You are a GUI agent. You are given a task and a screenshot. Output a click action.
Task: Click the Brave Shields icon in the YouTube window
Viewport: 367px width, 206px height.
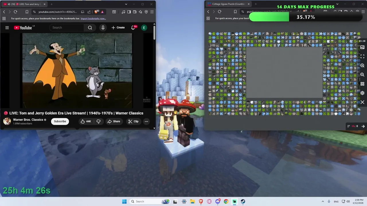coord(96,12)
